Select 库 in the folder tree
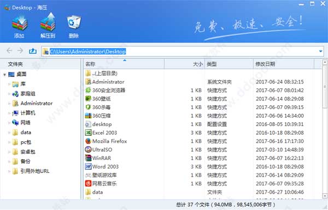This screenshot has width=328, height=210. 23,84
